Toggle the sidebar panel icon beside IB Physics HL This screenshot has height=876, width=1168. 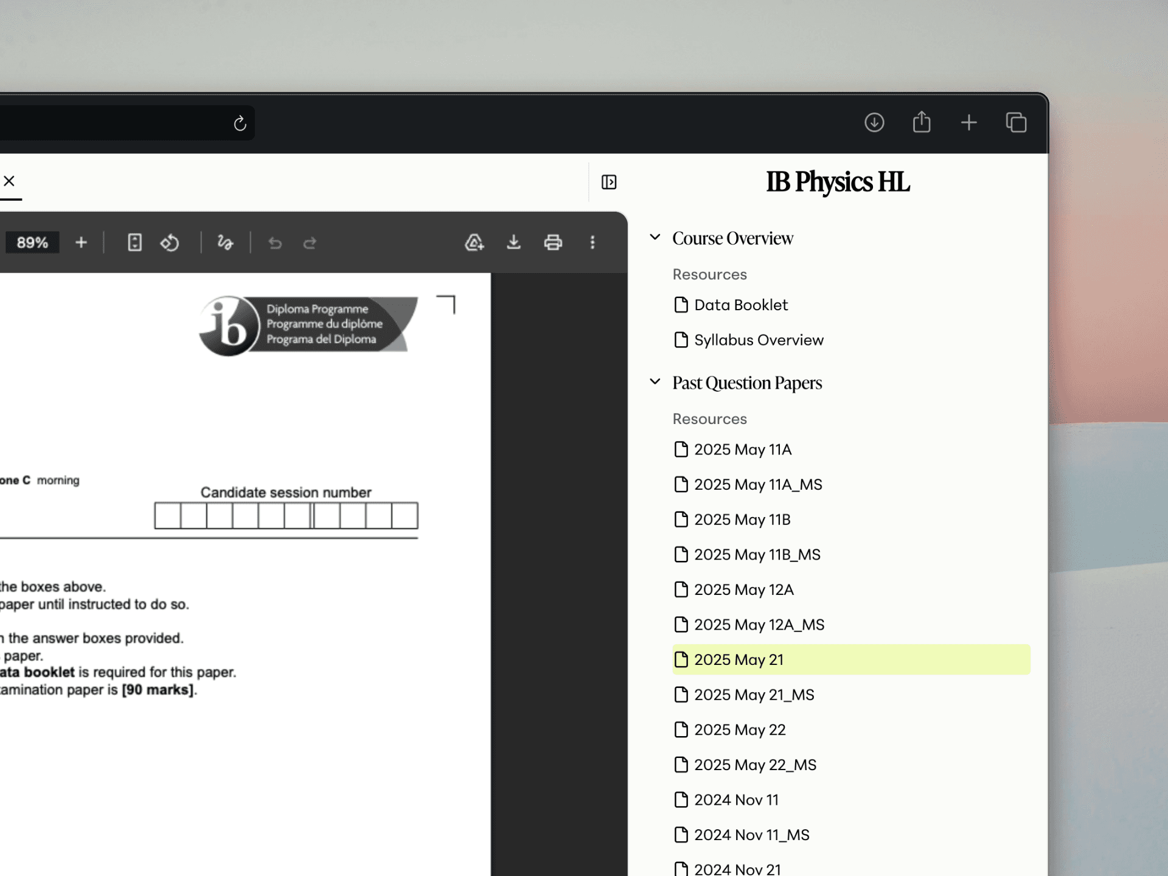click(609, 182)
